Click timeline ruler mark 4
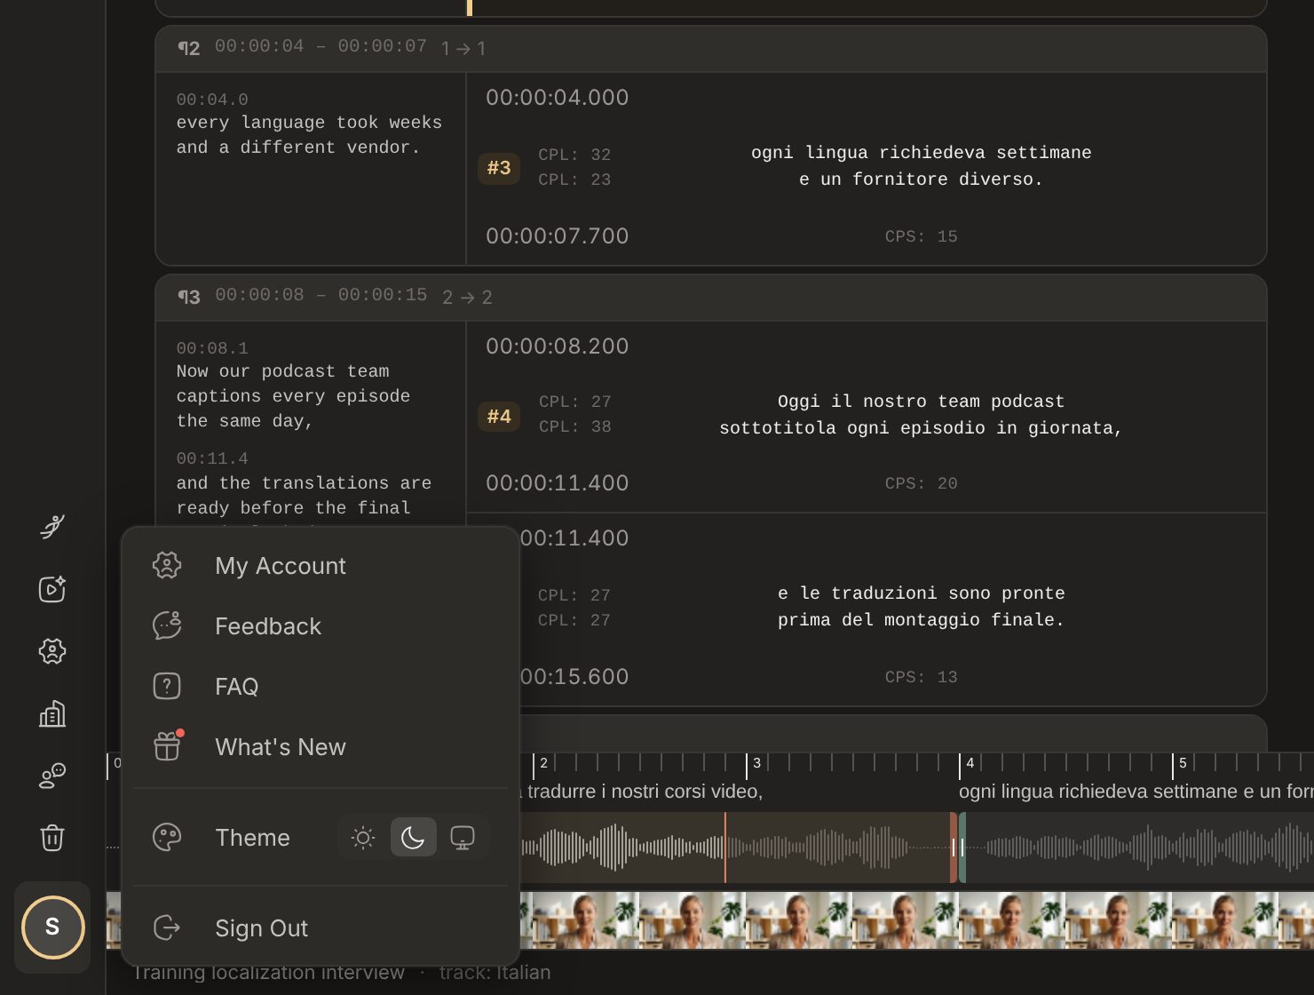The image size is (1314, 995). (970, 763)
